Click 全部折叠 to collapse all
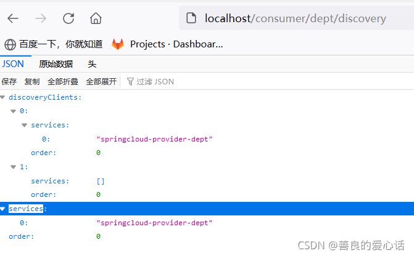The image size is (414, 256). [63, 82]
